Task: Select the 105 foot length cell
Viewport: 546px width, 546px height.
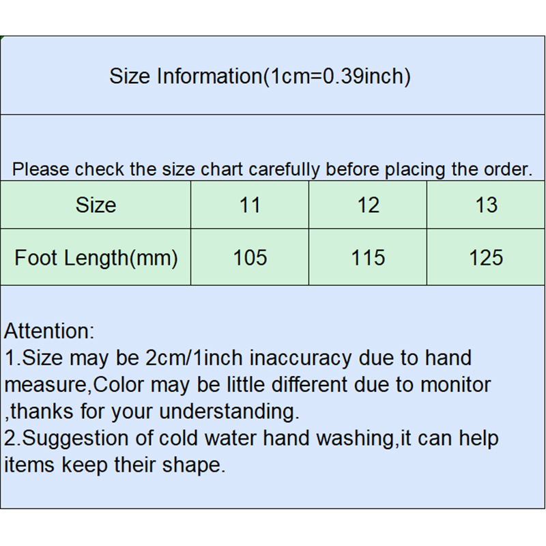Action: [x=250, y=258]
